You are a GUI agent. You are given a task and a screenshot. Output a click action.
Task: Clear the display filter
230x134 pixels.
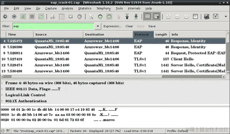click(129, 26)
